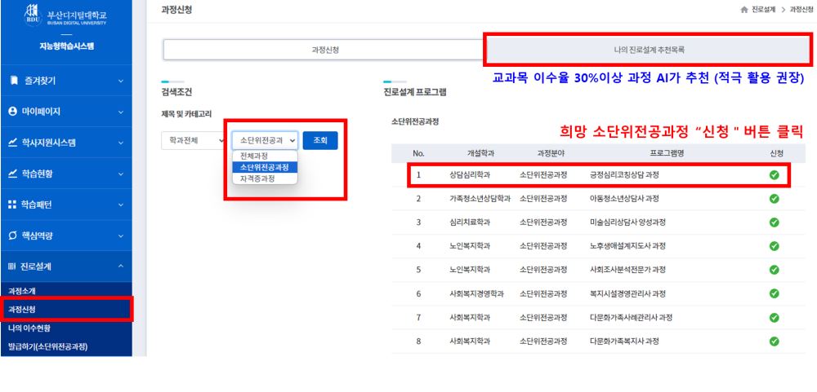Click program name 아동청소년상담사 과정
Viewport: 817px width, 392px height.
(x=624, y=199)
